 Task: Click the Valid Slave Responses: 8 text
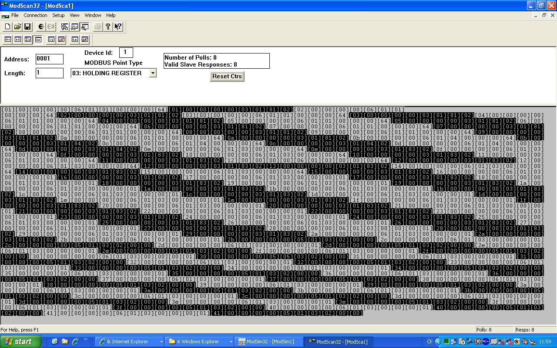(x=201, y=64)
